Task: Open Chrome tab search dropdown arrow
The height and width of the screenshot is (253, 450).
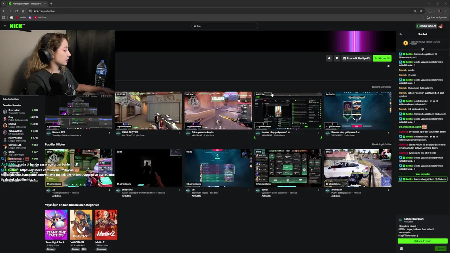Action: (4, 4)
